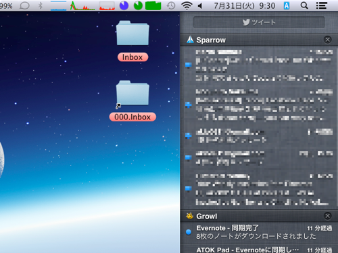This screenshot has height=253, width=338.
Task: Click the Sparrow app icon in header
Action: [190, 40]
